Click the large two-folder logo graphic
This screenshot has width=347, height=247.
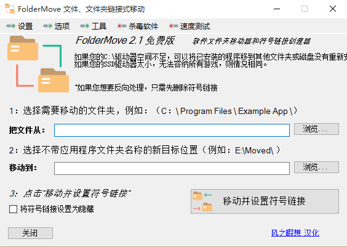coord(38,64)
